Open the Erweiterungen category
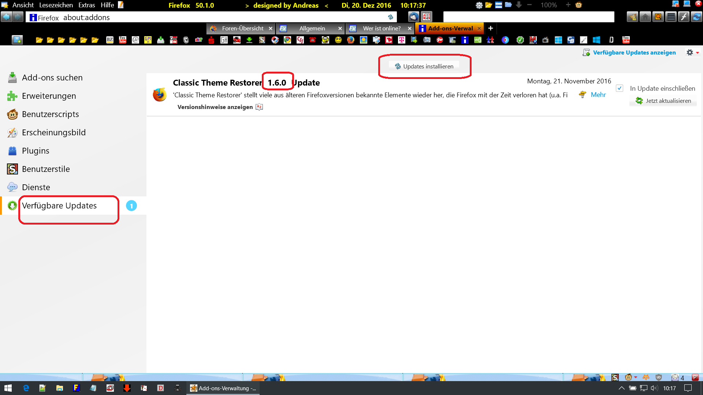This screenshot has height=395, width=703. coord(49,96)
